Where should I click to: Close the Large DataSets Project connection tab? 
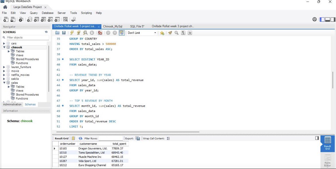pyautogui.click(x=45, y=7)
